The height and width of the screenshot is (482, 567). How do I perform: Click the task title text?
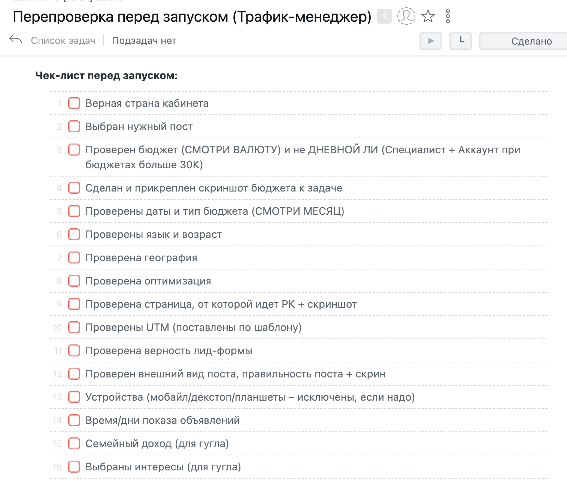tap(192, 17)
